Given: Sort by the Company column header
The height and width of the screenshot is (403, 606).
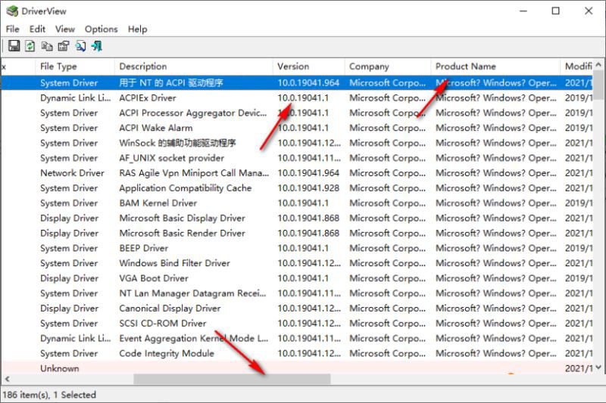Looking at the screenshot, I should tap(388, 67).
